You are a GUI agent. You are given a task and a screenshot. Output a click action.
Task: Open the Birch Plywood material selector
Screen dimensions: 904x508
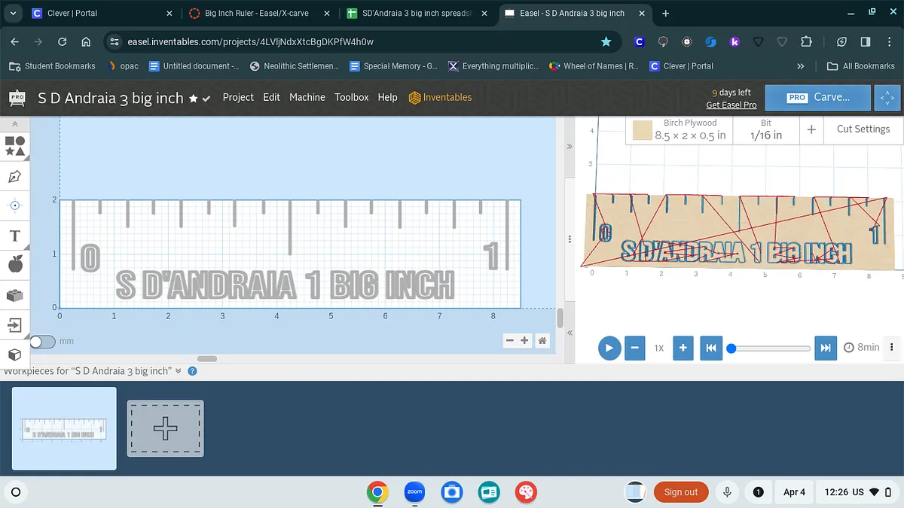(x=680, y=129)
